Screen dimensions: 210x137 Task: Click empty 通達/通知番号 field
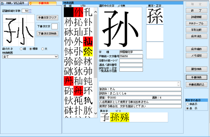tap(131, 65)
